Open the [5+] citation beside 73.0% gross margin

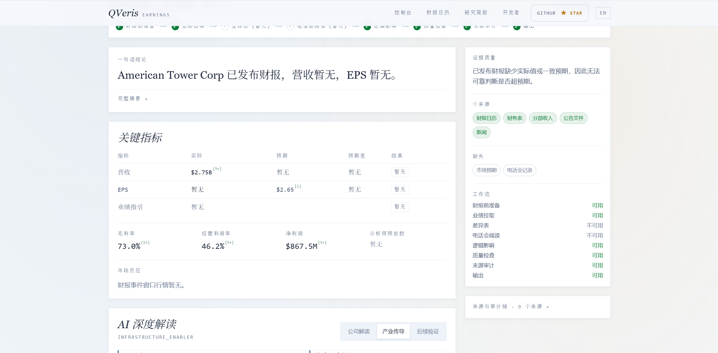click(145, 243)
